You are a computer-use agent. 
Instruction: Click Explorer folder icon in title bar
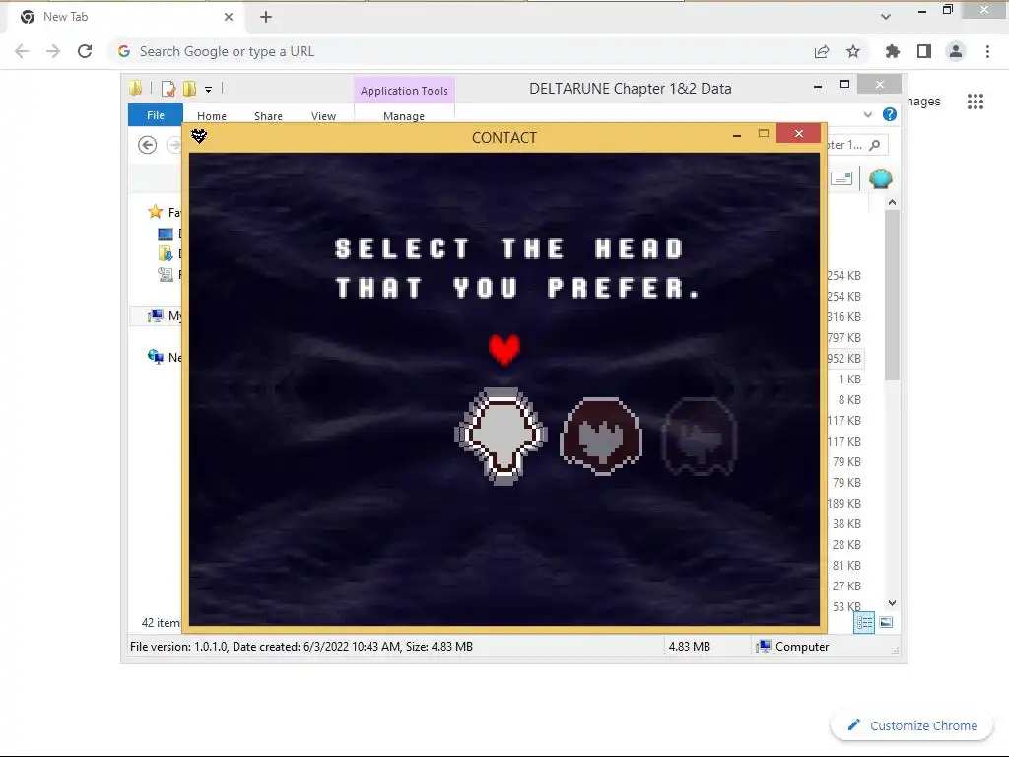136,88
